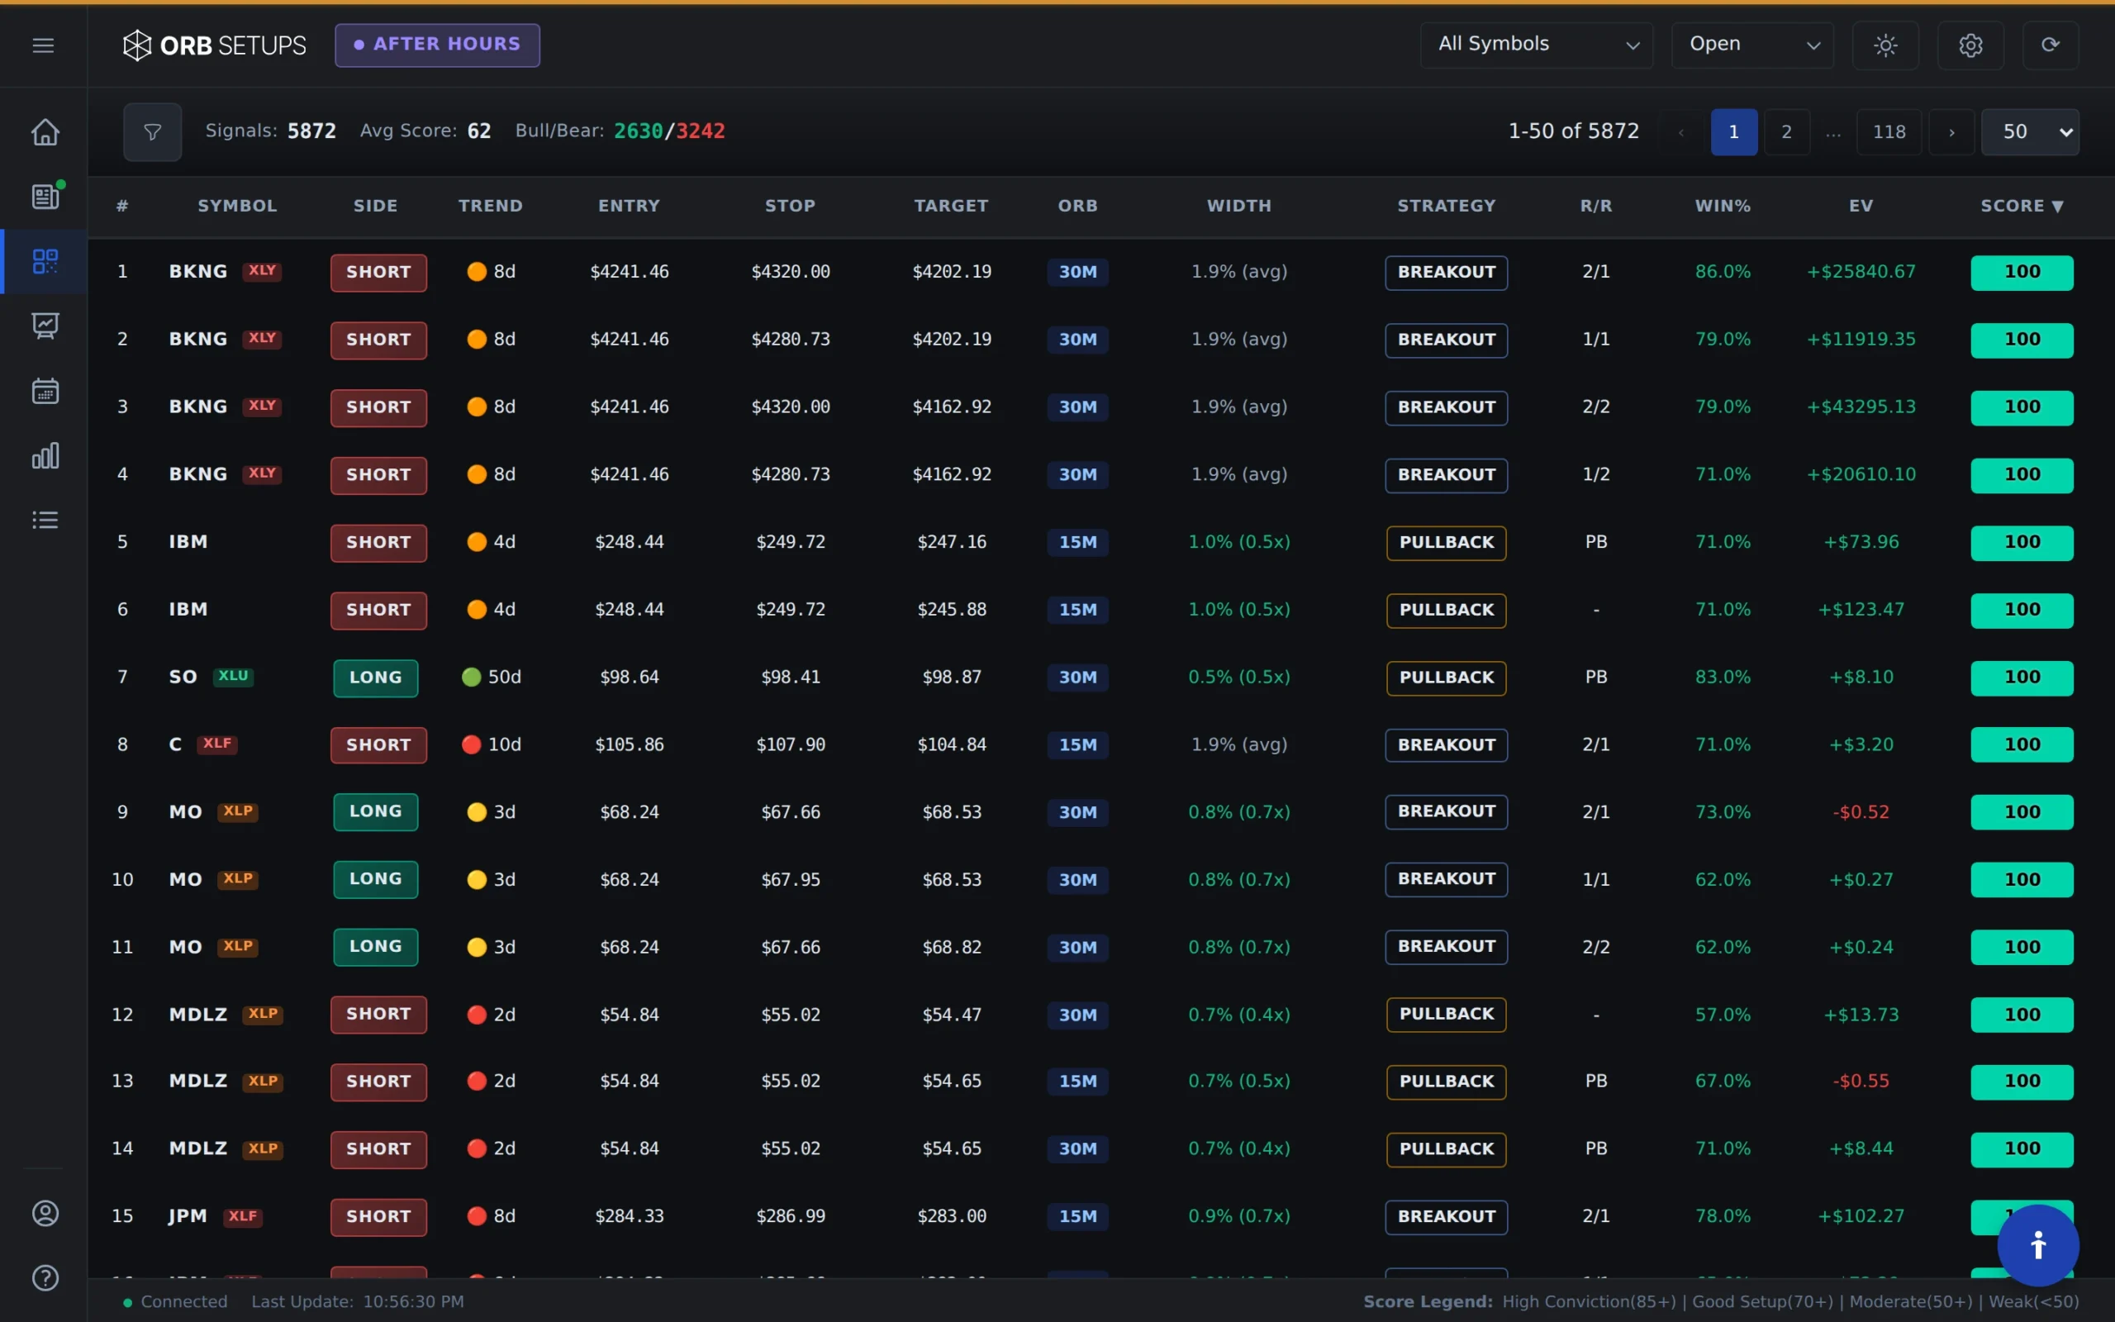The image size is (2115, 1322).
Task: Open the filter funnel button
Action: coord(152,132)
